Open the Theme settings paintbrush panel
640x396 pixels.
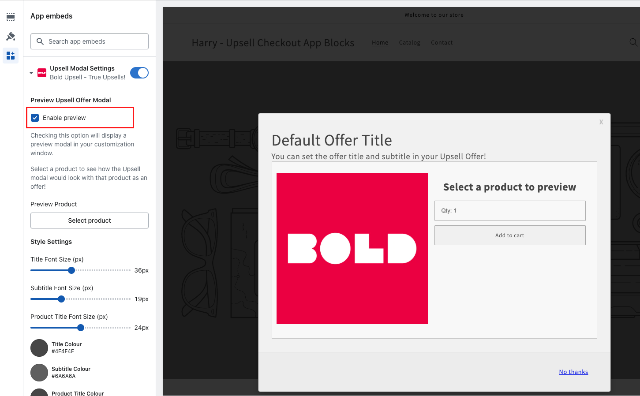click(11, 36)
